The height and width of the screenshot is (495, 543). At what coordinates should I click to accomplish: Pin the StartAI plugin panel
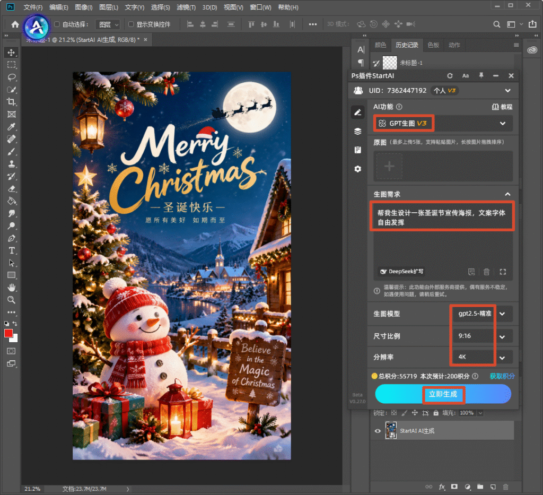click(x=481, y=75)
